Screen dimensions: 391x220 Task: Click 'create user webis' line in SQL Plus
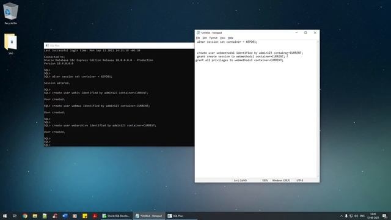(x=96, y=93)
